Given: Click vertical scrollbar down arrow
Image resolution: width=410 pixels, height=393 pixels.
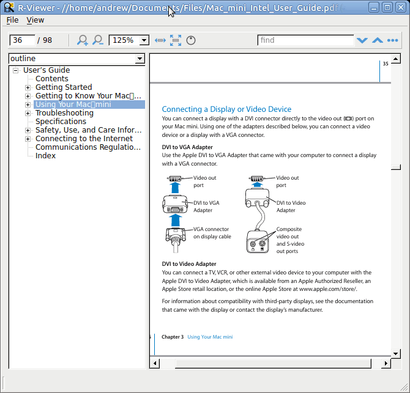Looking at the screenshot, I should pyautogui.click(x=396, y=354).
